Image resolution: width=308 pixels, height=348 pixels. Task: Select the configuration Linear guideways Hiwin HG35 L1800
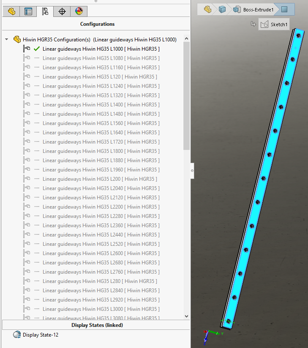(101, 151)
